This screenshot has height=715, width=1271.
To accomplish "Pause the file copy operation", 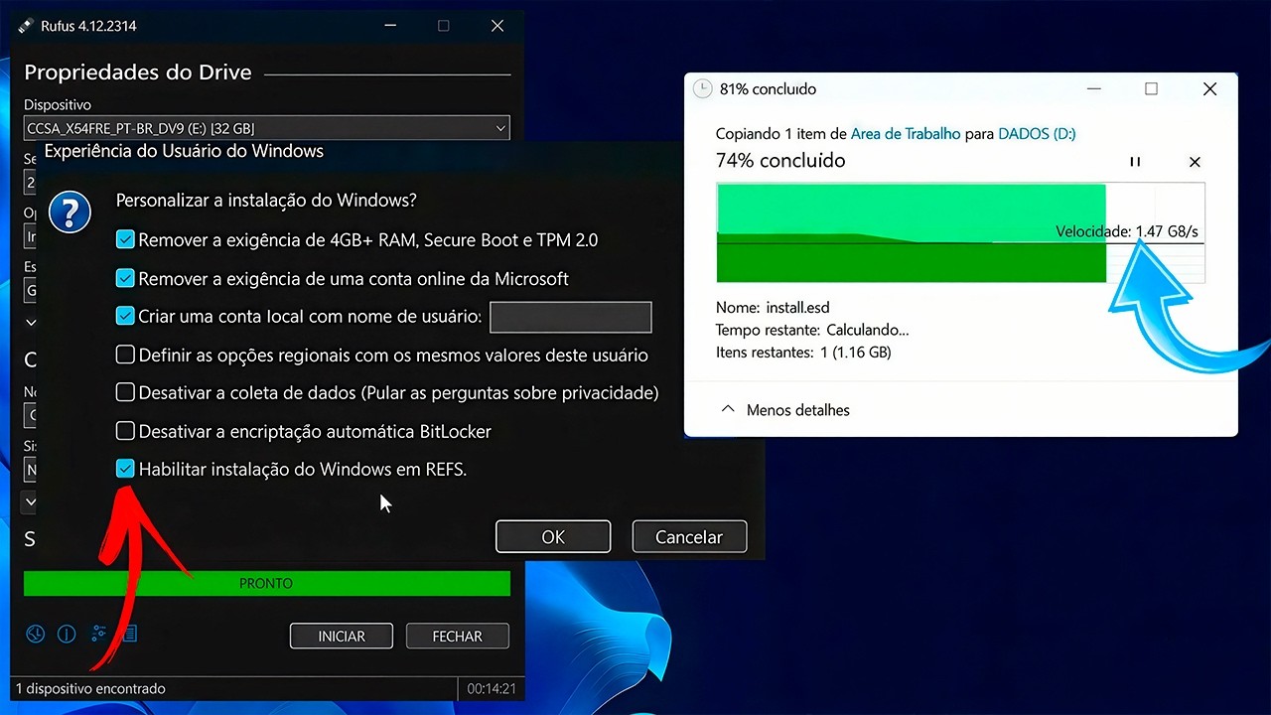I will click(1135, 162).
